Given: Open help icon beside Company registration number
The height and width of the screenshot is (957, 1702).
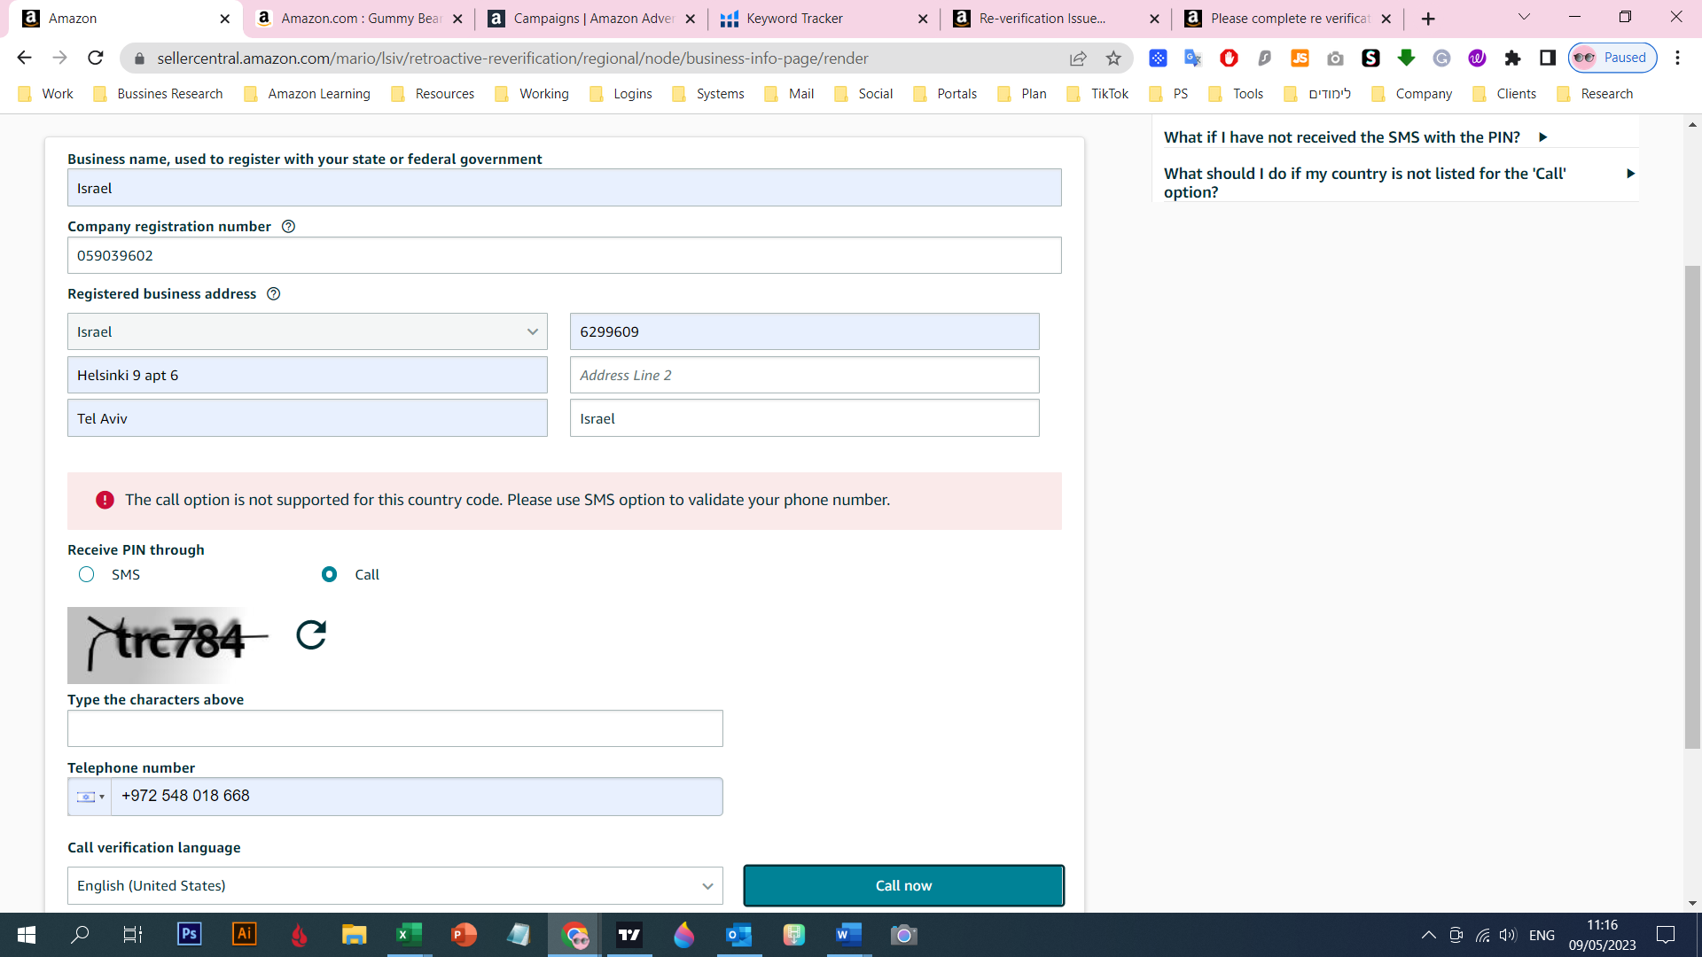Looking at the screenshot, I should [x=288, y=226].
